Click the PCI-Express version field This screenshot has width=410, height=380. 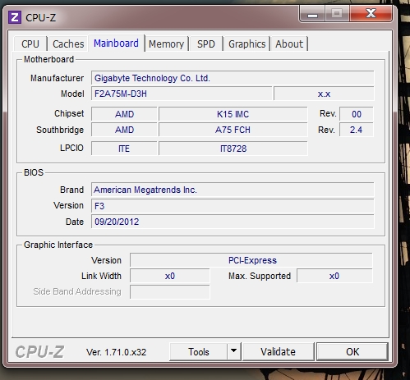point(251,260)
